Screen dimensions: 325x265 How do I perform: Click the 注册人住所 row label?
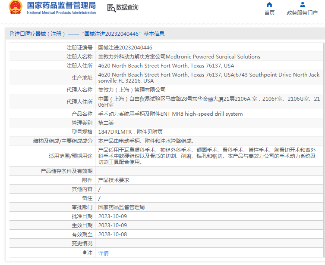(79, 66)
